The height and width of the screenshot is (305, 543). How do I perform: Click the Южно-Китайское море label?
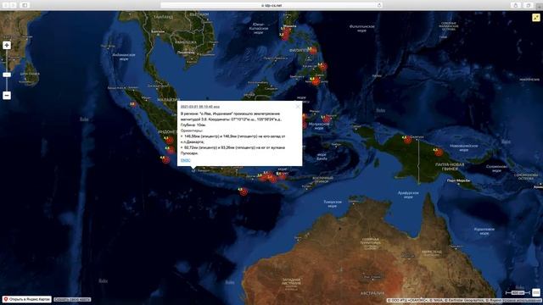click(x=258, y=28)
